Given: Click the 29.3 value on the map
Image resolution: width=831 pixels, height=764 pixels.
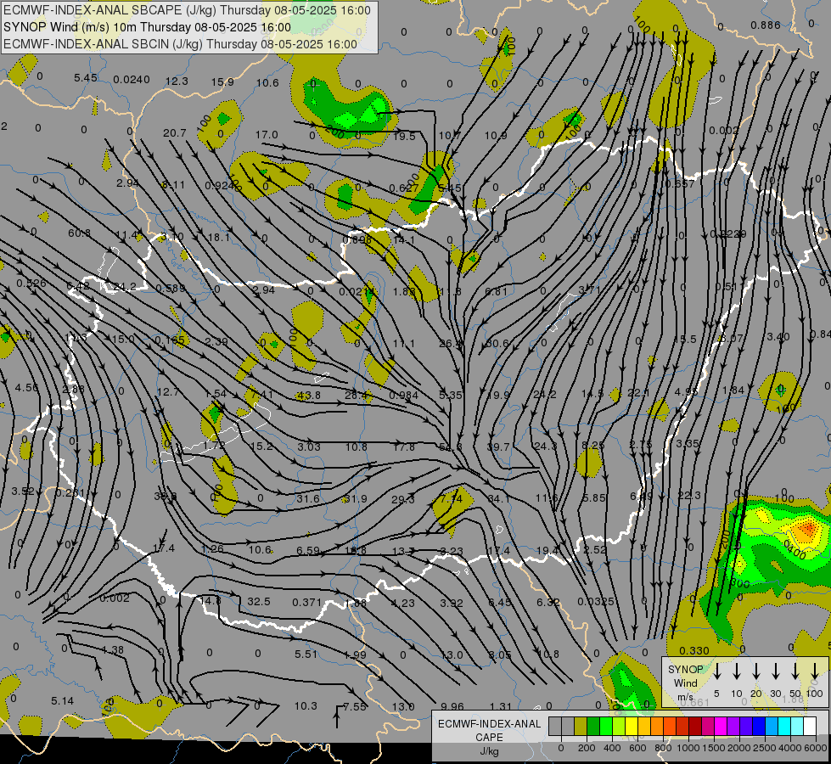Looking at the screenshot, I should 403,499.
